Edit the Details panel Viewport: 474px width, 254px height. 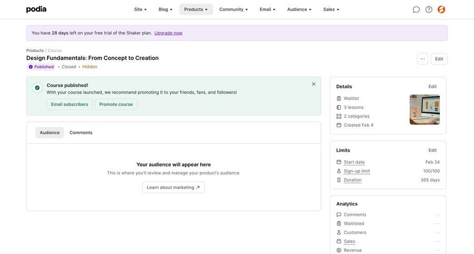432,87
